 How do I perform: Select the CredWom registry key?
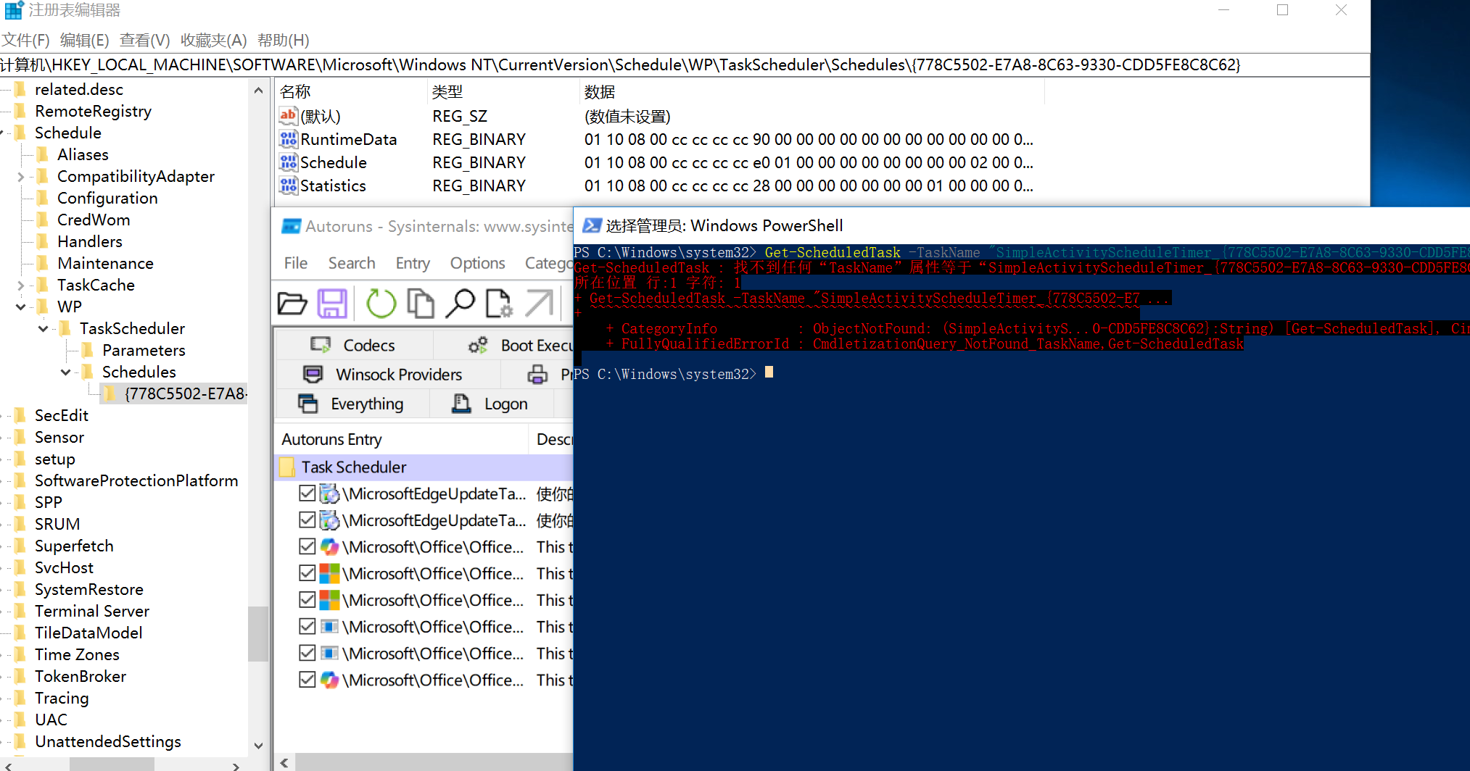94,220
